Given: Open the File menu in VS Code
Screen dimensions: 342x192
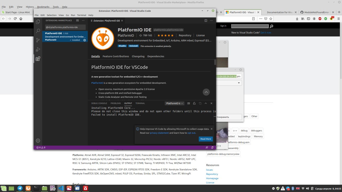Looking at the screenshot, I should (x=36, y=15).
